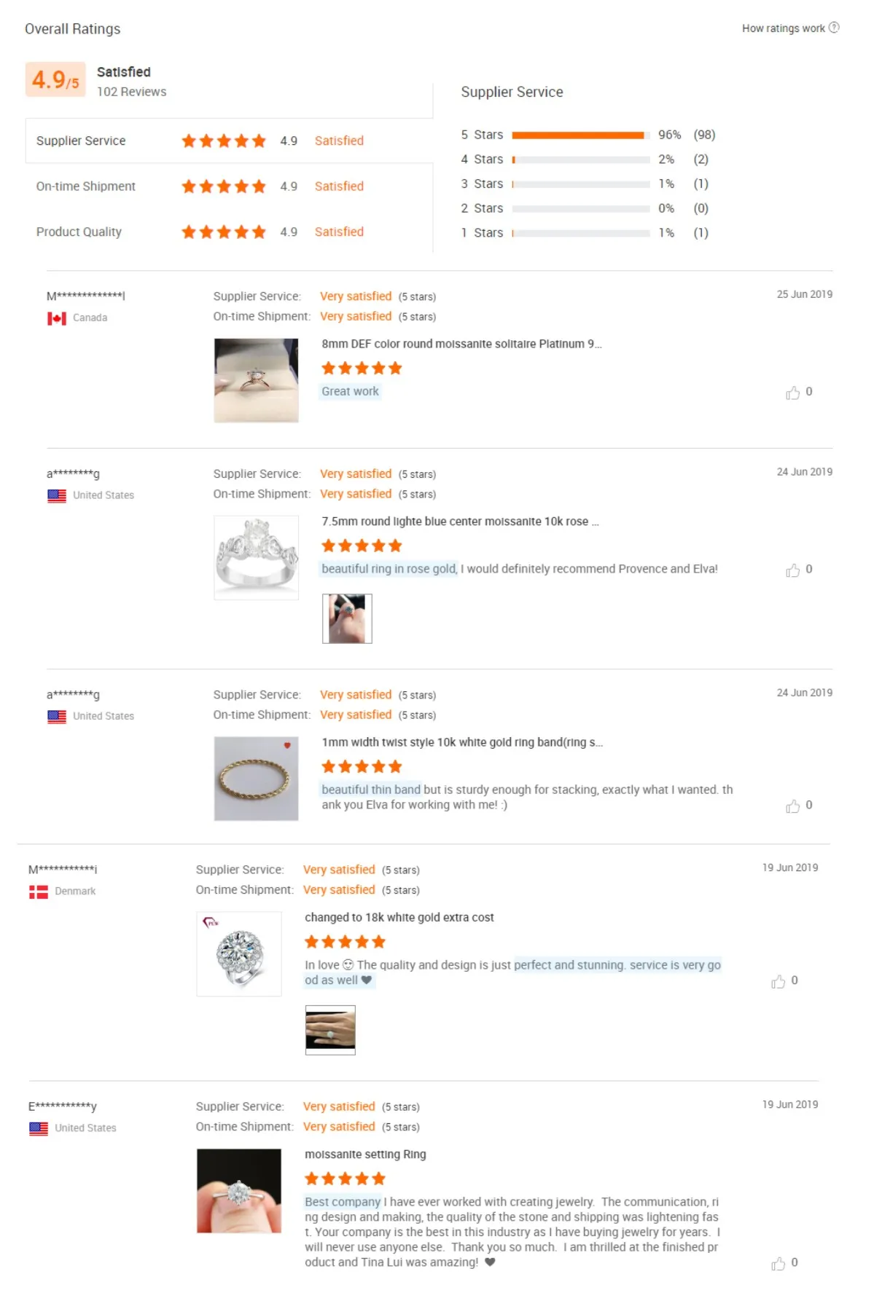Screen dimensions: 874x1290
Task: Click the help icon beside How ratings work
Action: (834, 28)
